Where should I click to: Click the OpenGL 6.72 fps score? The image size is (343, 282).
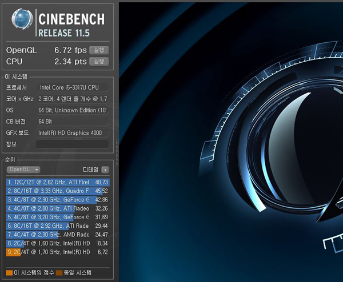70,50
